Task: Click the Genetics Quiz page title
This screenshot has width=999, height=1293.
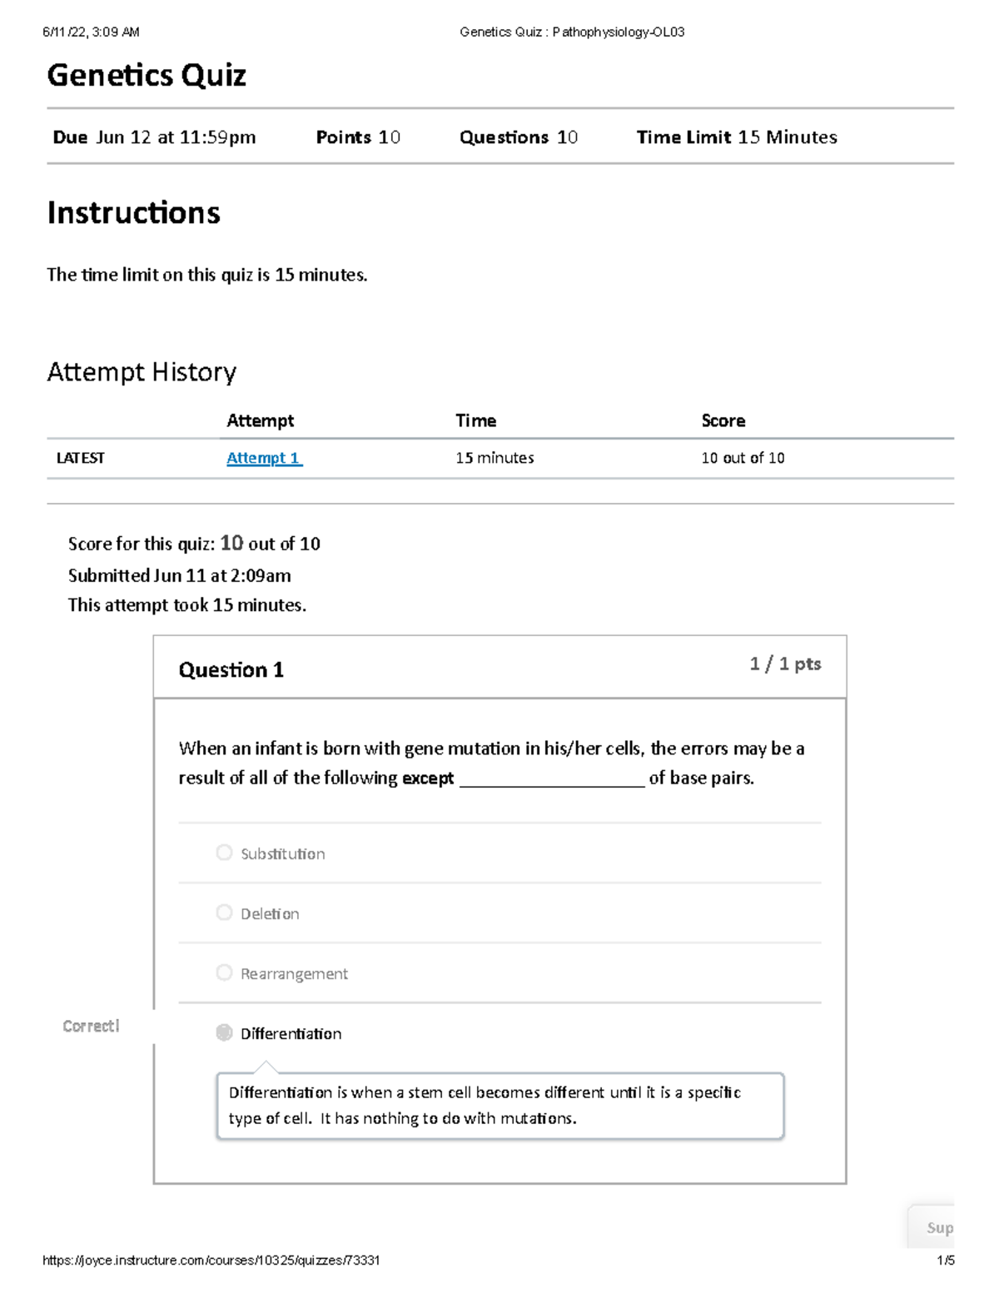Action: [x=147, y=74]
